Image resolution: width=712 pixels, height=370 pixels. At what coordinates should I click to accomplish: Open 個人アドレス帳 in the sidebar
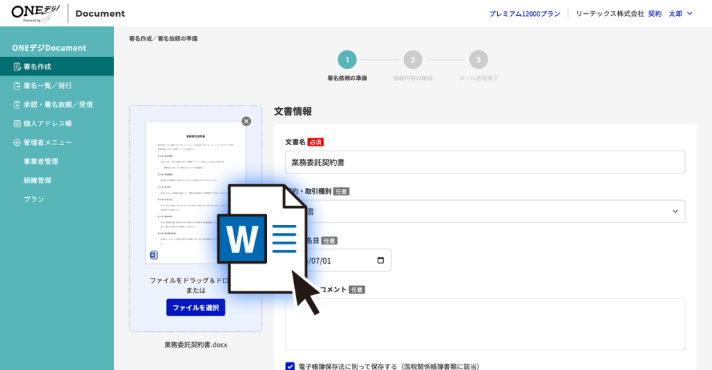57,124
